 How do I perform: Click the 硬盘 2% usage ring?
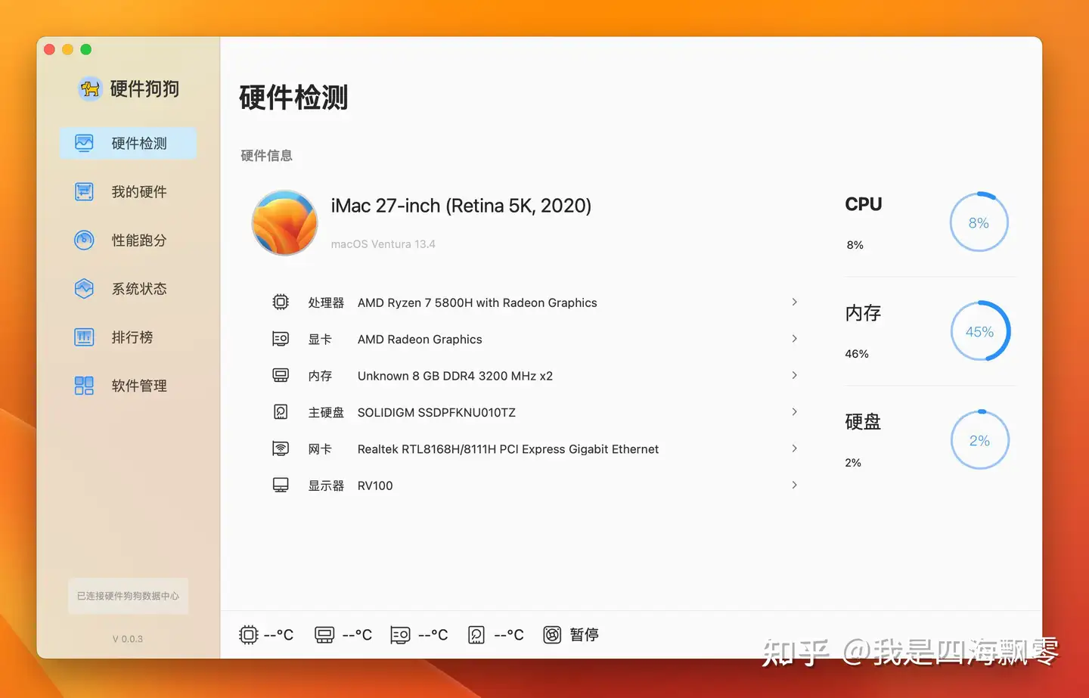tap(979, 440)
